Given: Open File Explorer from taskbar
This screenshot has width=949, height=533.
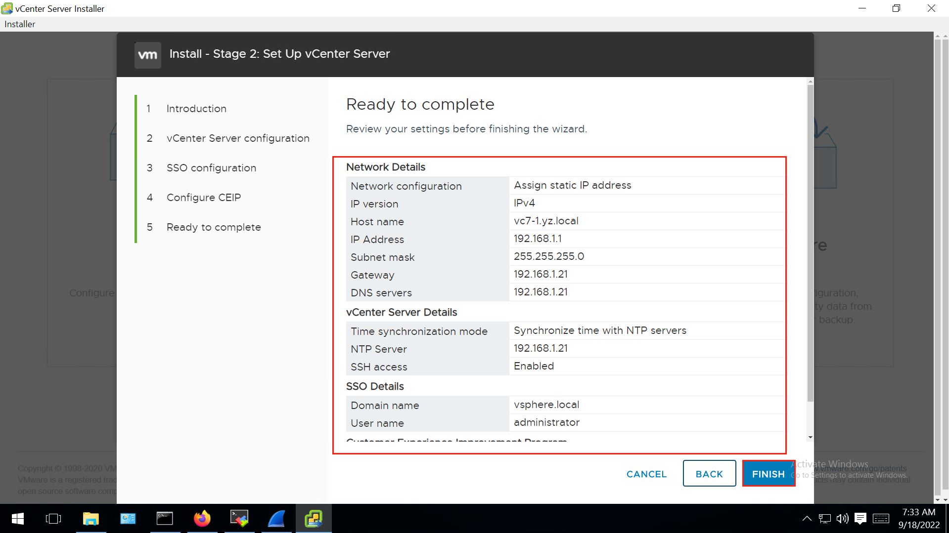Looking at the screenshot, I should tap(91, 519).
